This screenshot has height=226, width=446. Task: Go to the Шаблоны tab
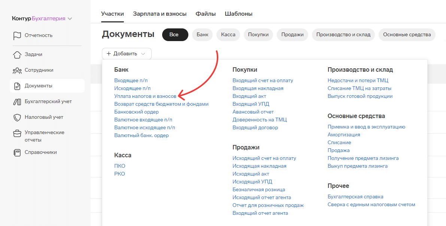(239, 13)
